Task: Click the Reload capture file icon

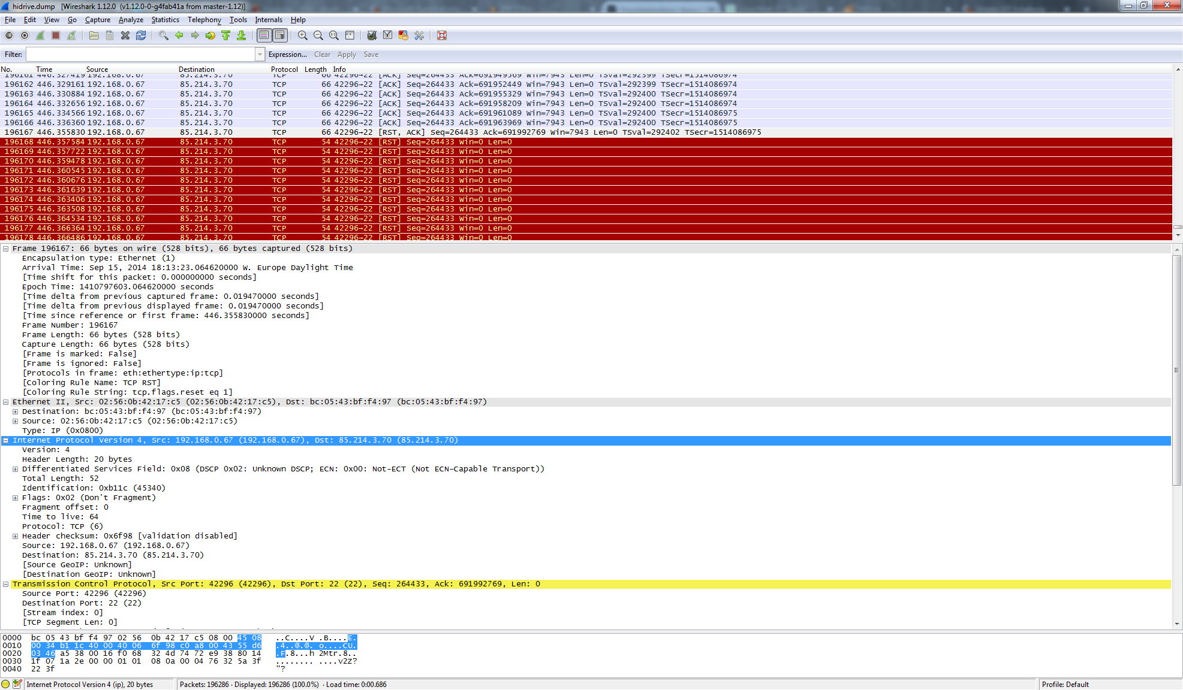Action: click(x=141, y=36)
